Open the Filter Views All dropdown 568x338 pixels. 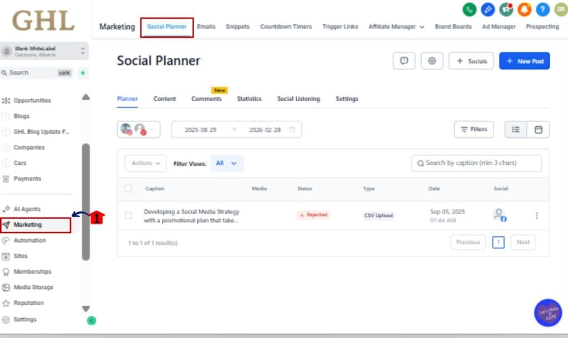point(226,163)
